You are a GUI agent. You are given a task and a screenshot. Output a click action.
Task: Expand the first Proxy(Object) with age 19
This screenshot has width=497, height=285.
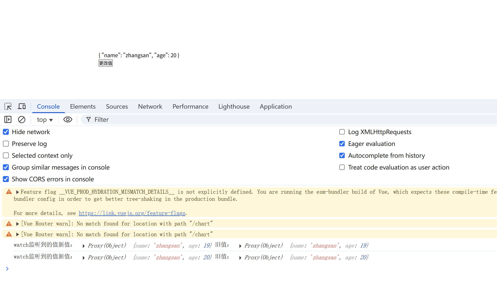[84, 246]
